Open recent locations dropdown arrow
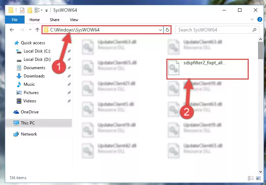The height and width of the screenshot is (185, 266). pos(30,30)
